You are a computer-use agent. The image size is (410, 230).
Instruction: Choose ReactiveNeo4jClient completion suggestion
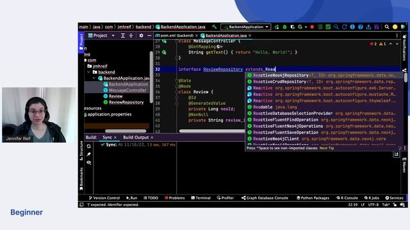click(x=324, y=139)
